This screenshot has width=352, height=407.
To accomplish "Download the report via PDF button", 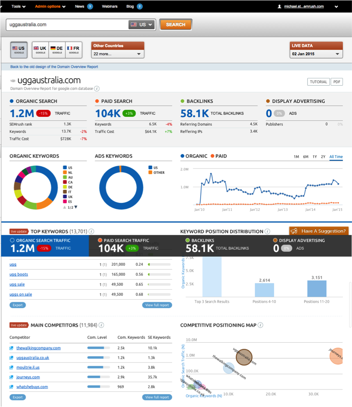I will (x=337, y=82).
